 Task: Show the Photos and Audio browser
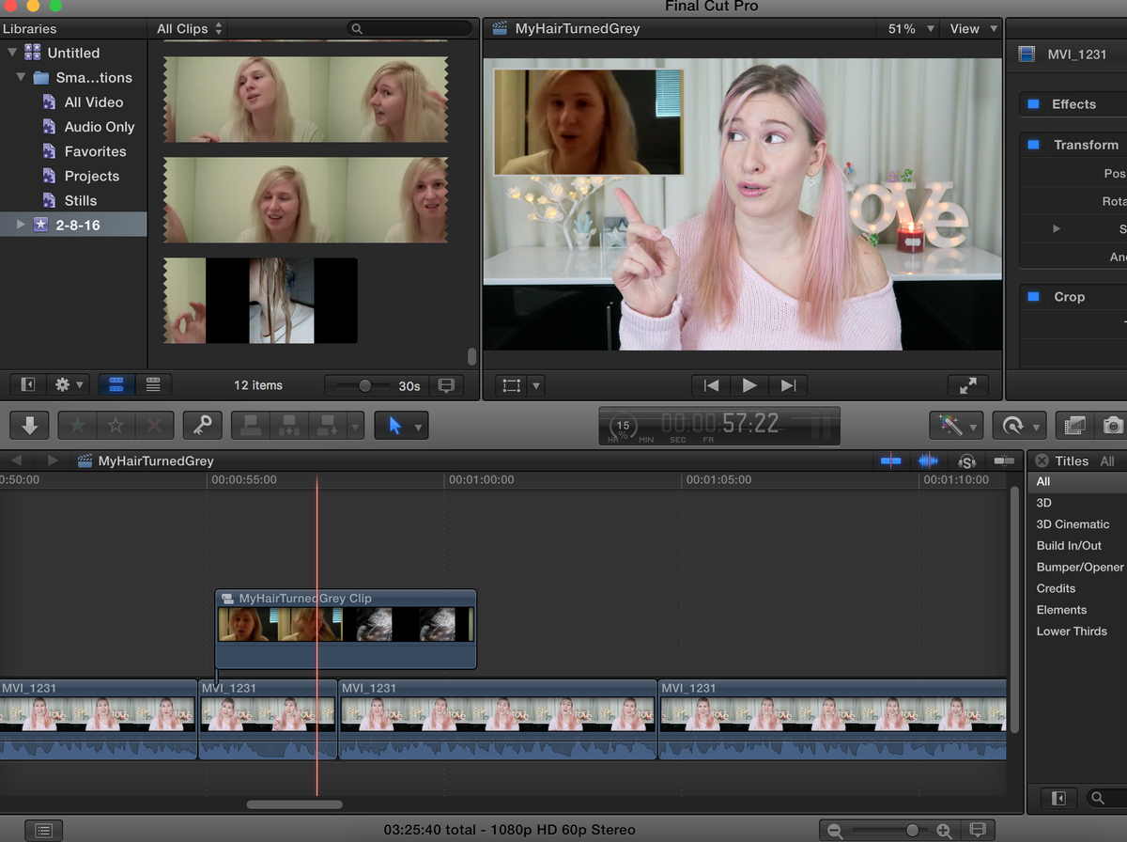click(x=1074, y=426)
